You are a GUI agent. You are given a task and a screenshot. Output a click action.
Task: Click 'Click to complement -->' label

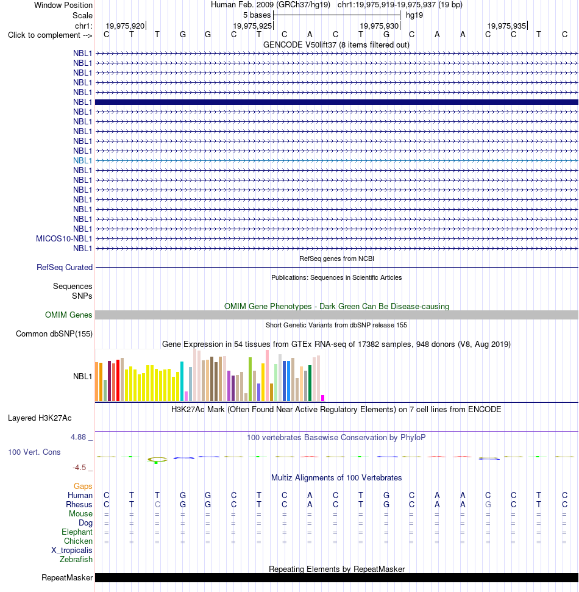tap(50, 35)
